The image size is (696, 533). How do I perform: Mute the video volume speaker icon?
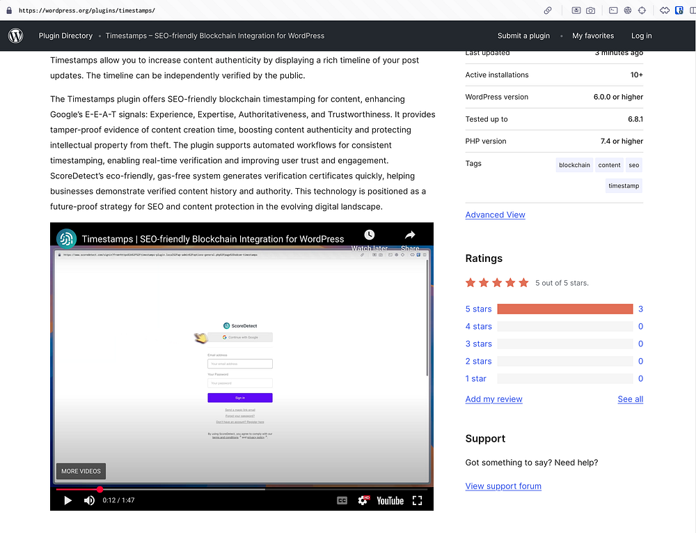coord(89,500)
